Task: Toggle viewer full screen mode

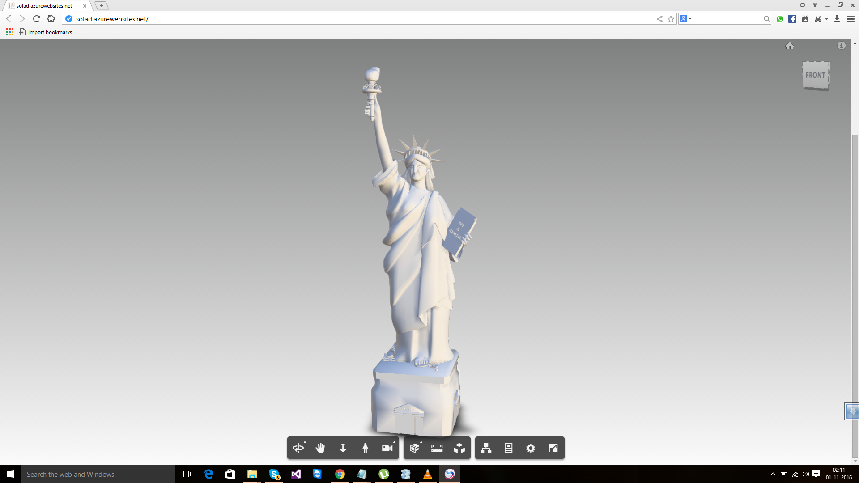Action: click(553, 448)
